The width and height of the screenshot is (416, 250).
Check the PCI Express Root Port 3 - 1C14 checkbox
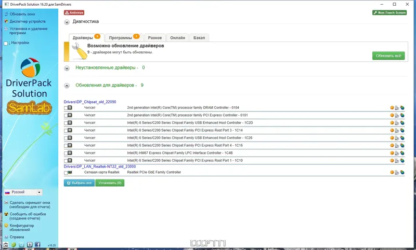tap(66, 131)
